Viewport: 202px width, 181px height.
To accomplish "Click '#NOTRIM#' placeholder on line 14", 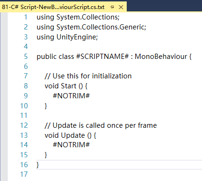I will (71, 145).
